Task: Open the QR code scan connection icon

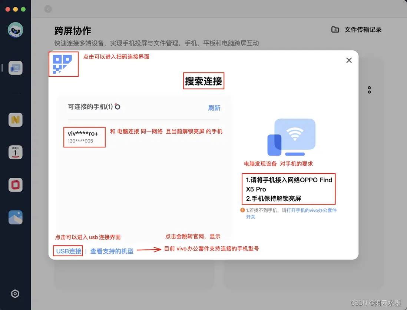Action: 62,64
